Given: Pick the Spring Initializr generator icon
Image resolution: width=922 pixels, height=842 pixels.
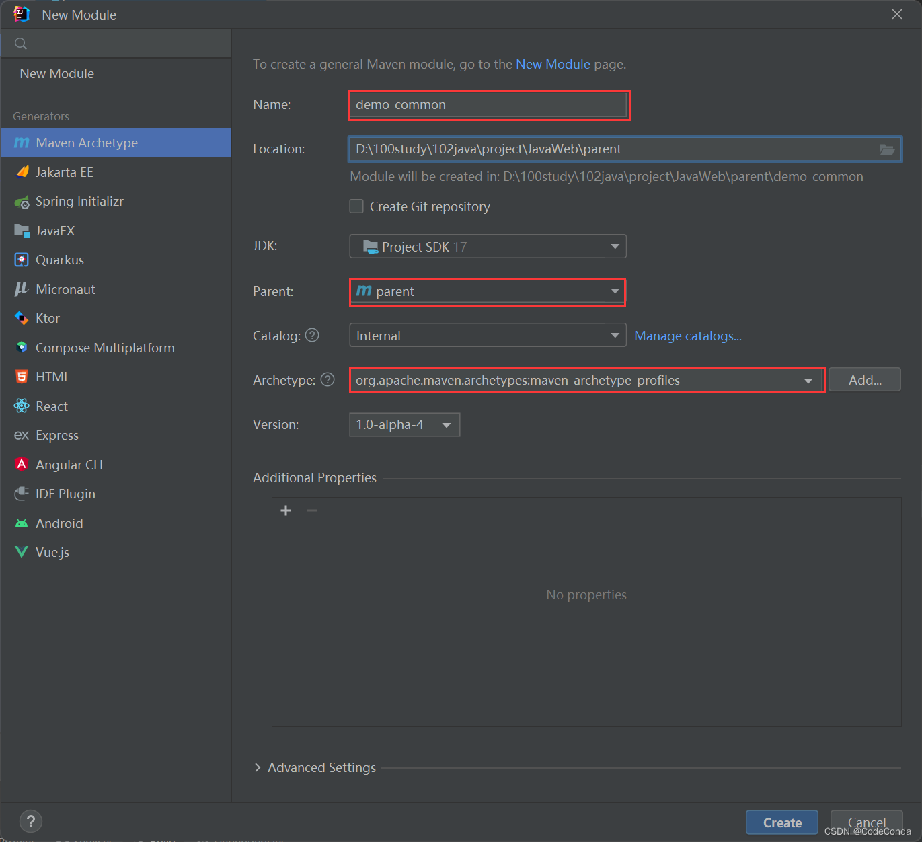Looking at the screenshot, I should click(x=22, y=202).
